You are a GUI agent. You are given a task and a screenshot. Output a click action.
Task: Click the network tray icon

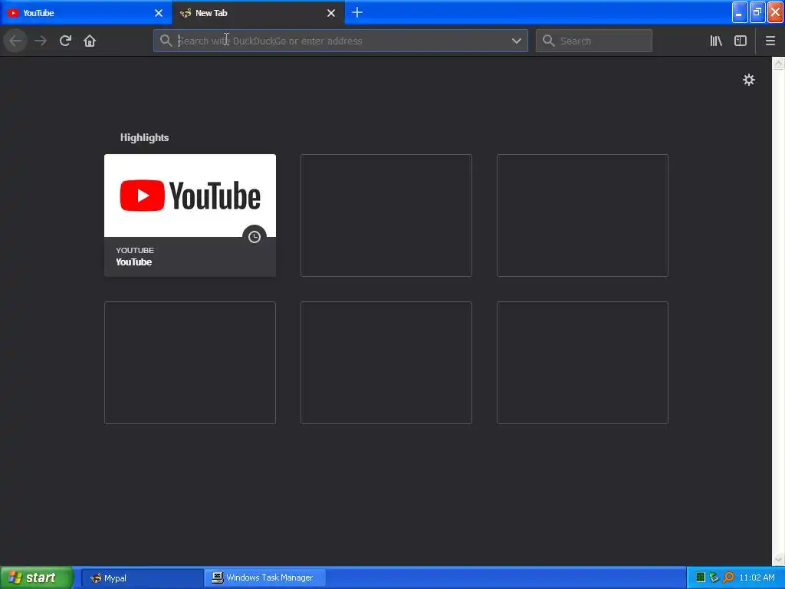[714, 577]
